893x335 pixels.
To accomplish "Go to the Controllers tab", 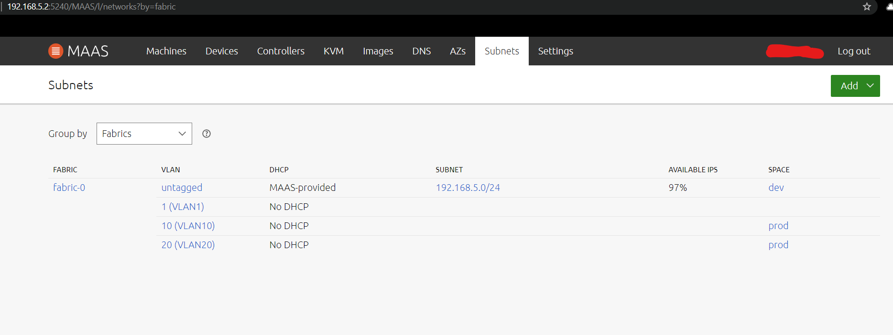I will coord(281,51).
